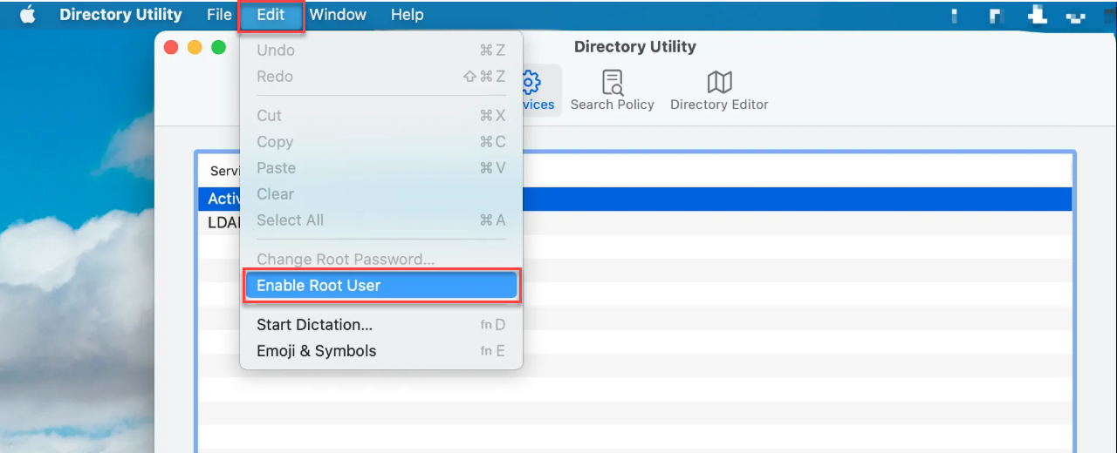The height and width of the screenshot is (453, 1117).
Task: Click the Clear menu entry
Action: [381, 194]
